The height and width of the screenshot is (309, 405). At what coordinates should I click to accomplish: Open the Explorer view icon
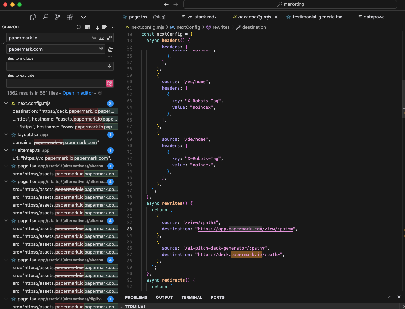[33, 17]
